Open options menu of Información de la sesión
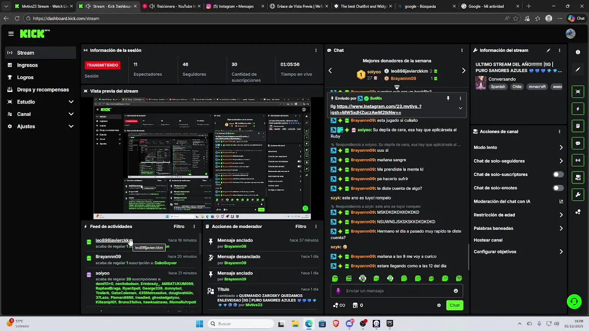Screen dimensions: 589x331 click(316, 50)
